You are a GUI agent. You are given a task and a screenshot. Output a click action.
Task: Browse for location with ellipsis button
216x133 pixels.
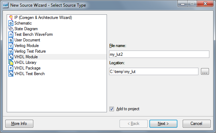point(205,72)
